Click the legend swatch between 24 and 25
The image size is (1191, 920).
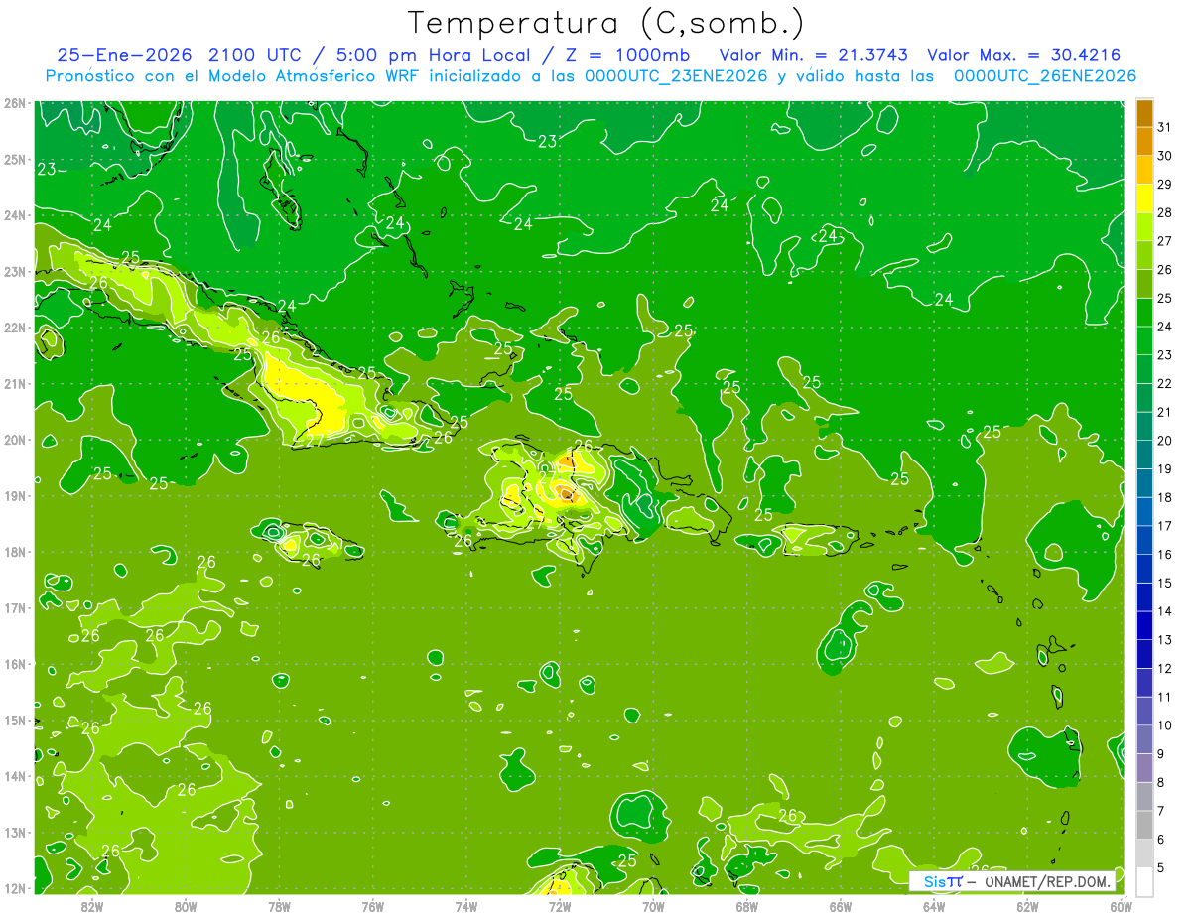tap(1144, 312)
